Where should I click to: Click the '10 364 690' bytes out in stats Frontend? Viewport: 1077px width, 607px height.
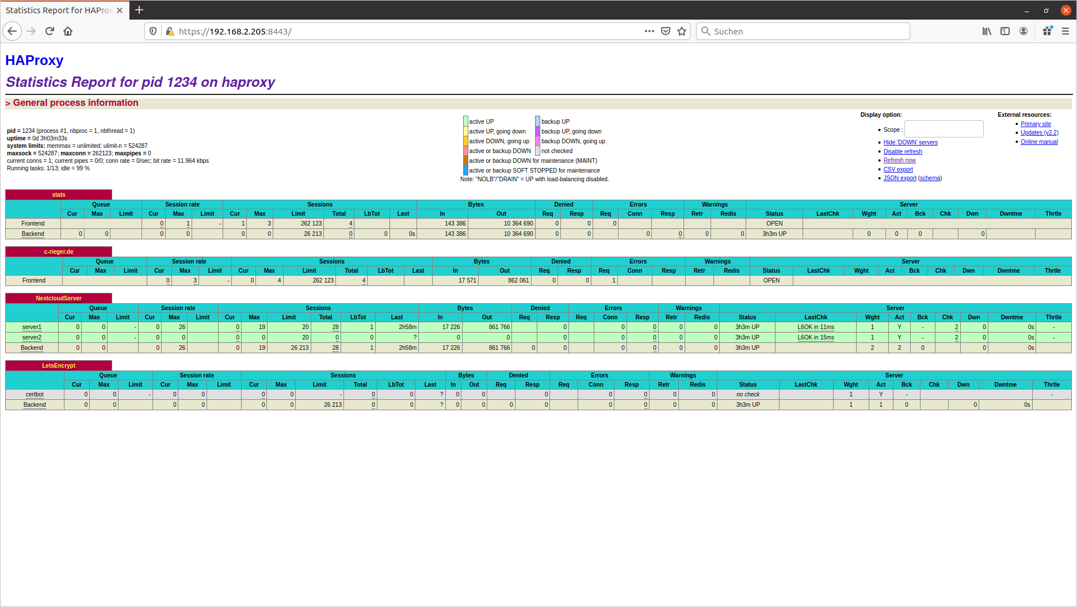[x=518, y=223]
